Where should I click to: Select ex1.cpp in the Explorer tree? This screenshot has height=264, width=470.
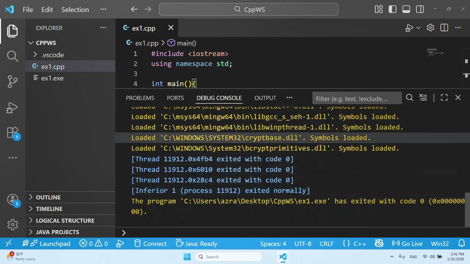pyautogui.click(x=70, y=66)
